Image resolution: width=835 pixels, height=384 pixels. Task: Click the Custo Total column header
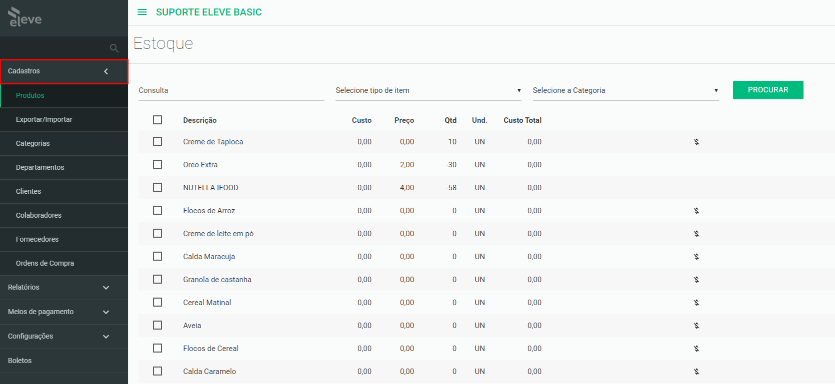click(x=522, y=120)
